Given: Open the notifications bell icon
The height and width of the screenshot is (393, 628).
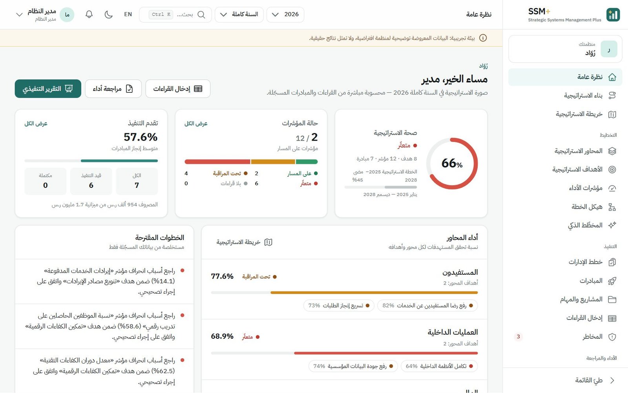Looking at the screenshot, I should pyautogui.click(x=89, y=15).
